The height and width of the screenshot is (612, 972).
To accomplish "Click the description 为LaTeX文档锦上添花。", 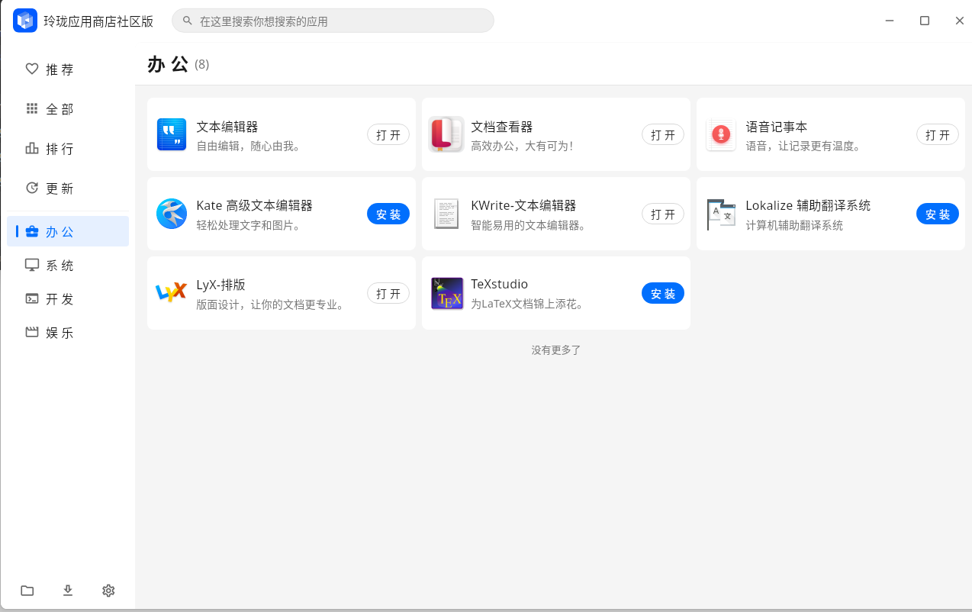I will (x=528, y=304).
